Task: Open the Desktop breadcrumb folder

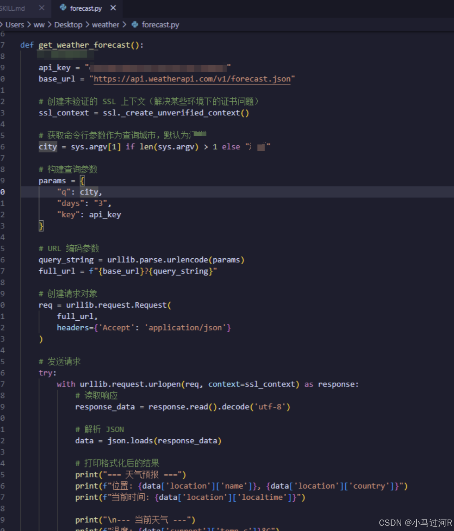Action: tap(68, 25)
